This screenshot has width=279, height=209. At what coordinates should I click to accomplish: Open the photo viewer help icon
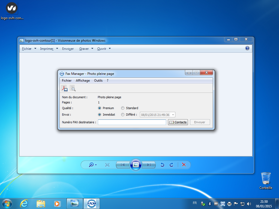coord(247,48)
